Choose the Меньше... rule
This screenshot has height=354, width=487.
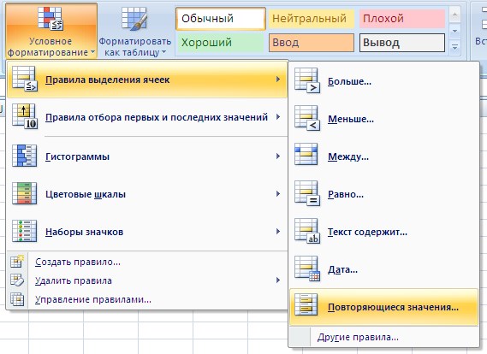pyautogui.click(x=384, y=119)
